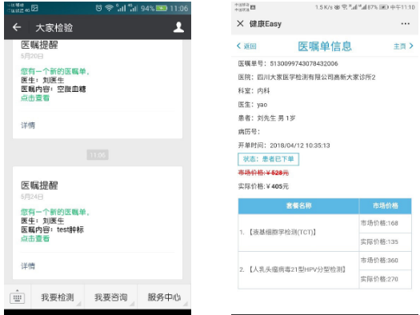Select the 市场价格 column header
420x315 pixels.
click(385, 205)
